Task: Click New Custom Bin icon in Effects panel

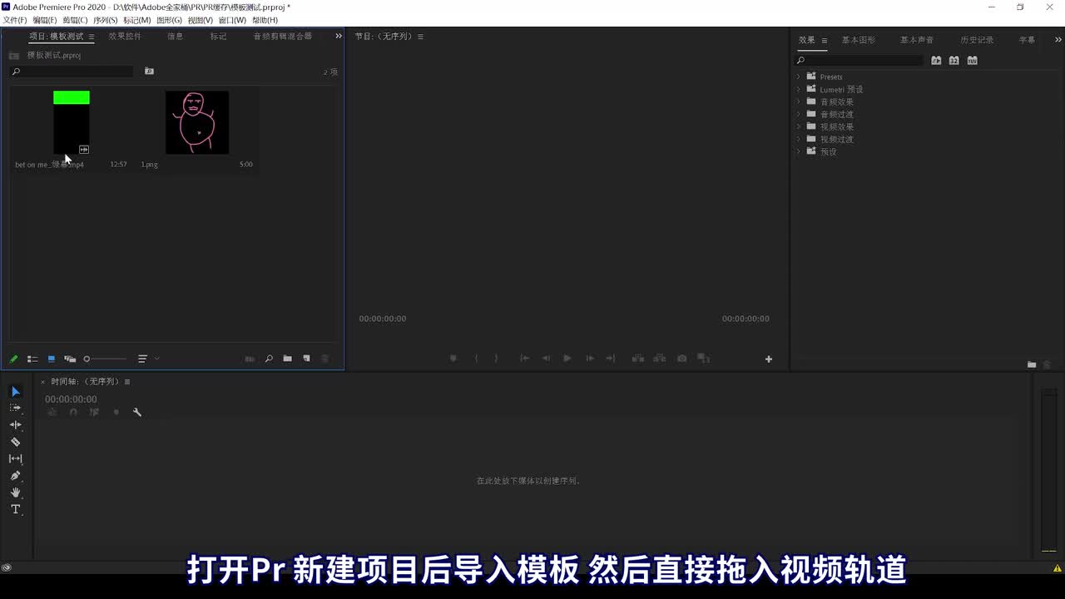Action: [1032, 364]
